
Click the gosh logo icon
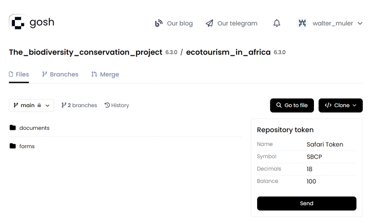(x=18, y=22)
